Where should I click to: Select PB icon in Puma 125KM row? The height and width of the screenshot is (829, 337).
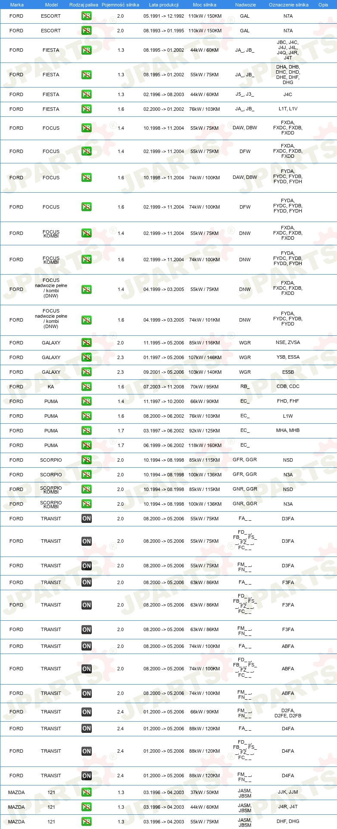87,431
